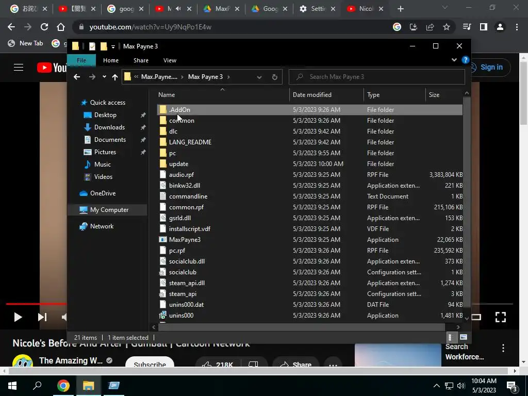Go forward in File Explorer
The width and height of the screenshot is (528, 396).
click(x=92, y=77)
